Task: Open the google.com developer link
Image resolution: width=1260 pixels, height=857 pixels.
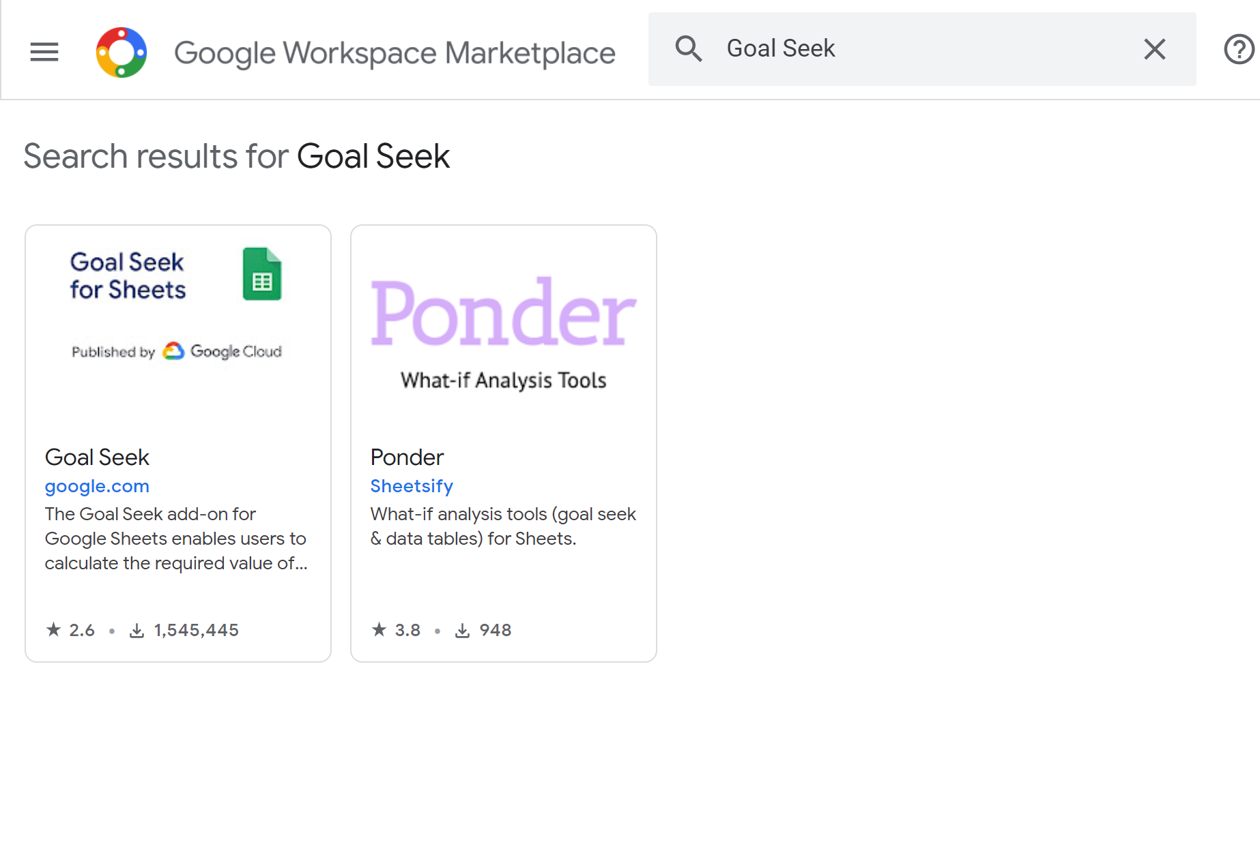Action: point(97,486)
